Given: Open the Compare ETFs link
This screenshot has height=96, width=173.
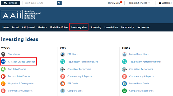Looking at the screenshot, I should tap(75, 91).
